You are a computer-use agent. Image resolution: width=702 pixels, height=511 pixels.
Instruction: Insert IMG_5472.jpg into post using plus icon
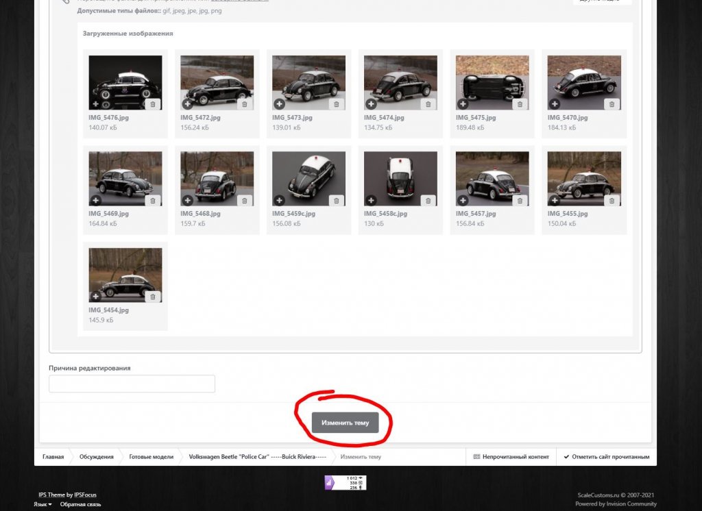187,104
